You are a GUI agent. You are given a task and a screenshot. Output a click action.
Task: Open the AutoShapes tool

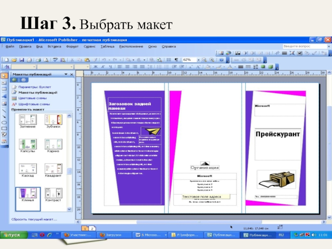[4, 134]
